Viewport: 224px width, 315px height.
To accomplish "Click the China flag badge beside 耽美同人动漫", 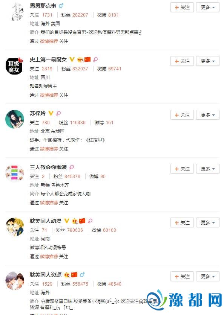I will click(82, 221).
